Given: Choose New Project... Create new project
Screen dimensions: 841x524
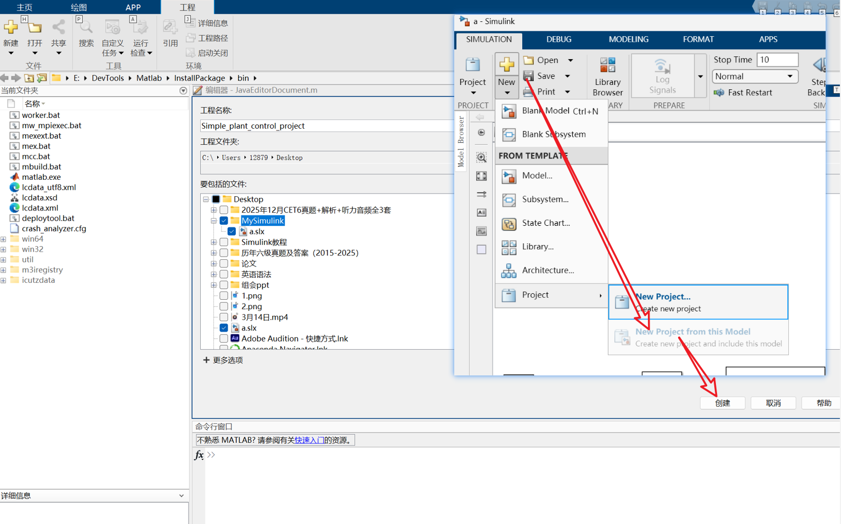Looking at the screenshot, I should (698, 302).
